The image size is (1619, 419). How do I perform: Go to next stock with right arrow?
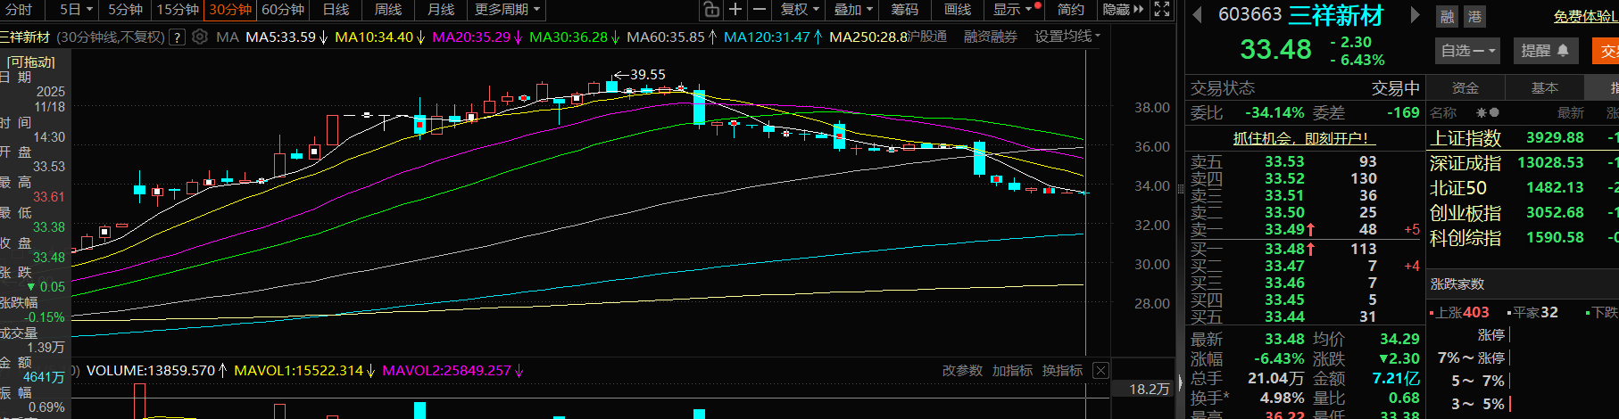pos(1415,15)
